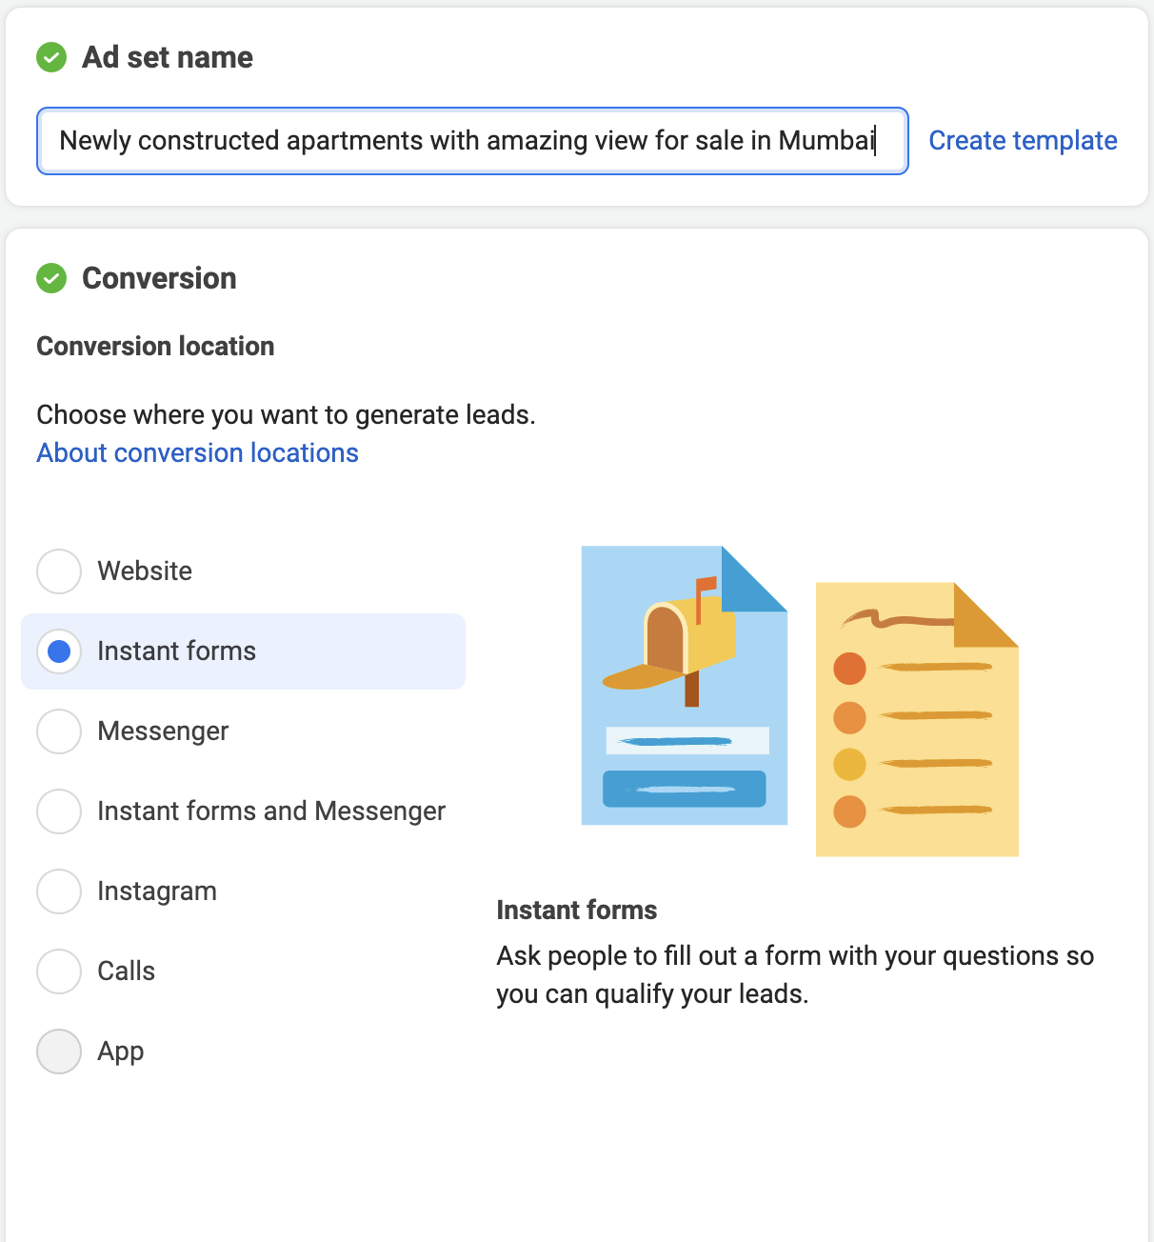Image resolution: width=1154 pixels, height=1242 pixels.
Task: Select the App radio button
Action: tap(59, 1052)
